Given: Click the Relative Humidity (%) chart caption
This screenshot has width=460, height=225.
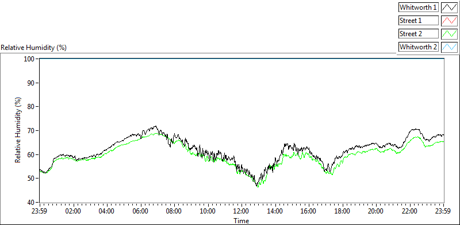Looking at the screenshot, I should [x=34, y=48].
